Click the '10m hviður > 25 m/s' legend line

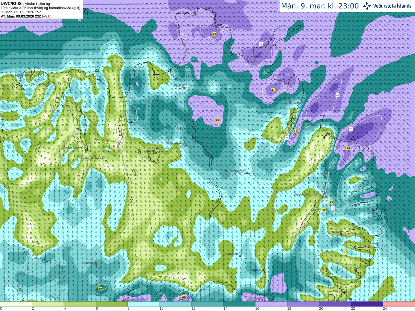point(41,8)
